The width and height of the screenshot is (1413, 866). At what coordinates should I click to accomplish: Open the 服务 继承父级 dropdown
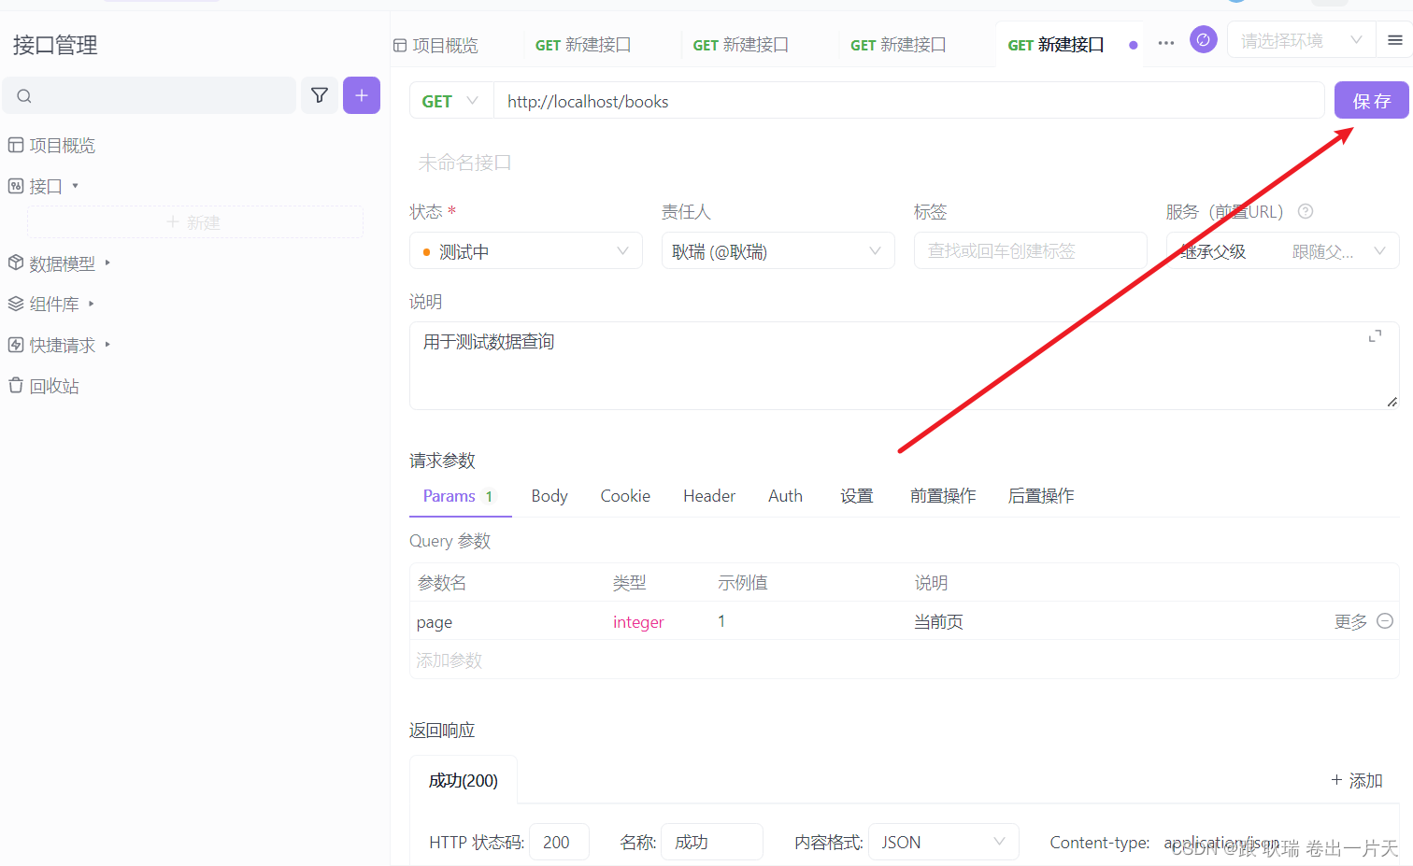point(1282,251)
